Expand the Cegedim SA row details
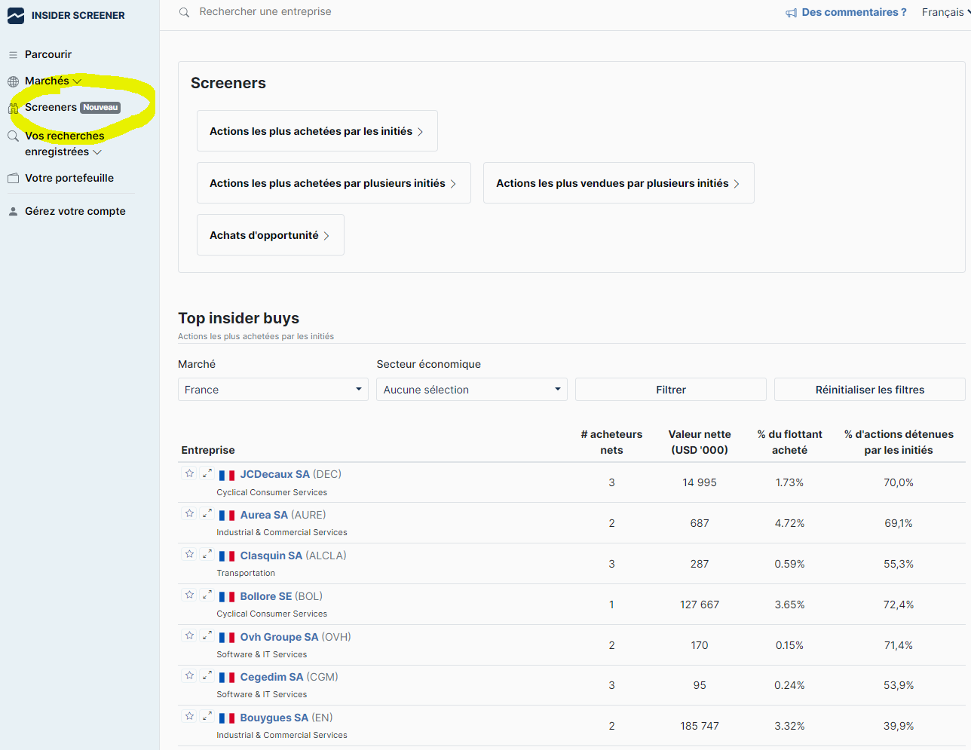 (207, 676)
